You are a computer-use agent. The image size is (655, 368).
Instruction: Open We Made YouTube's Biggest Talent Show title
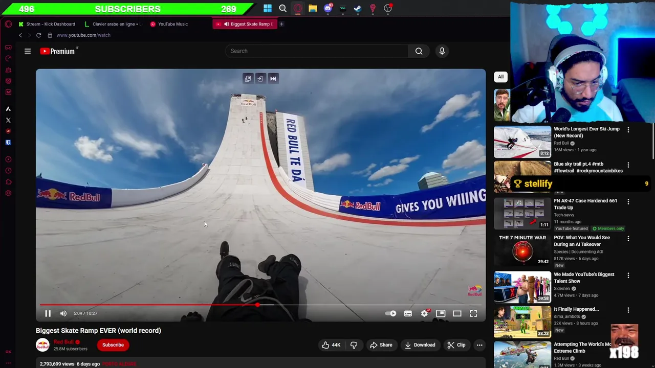pyautogui.click(x=584, y=278)
